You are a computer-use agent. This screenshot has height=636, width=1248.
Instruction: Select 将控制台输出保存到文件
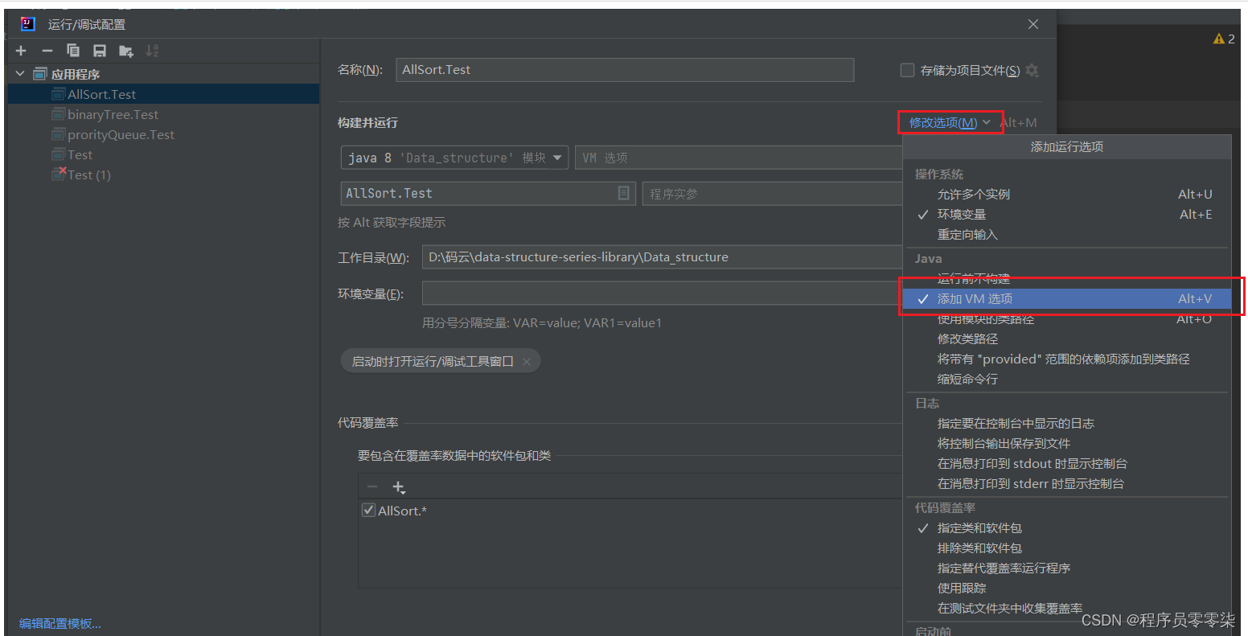pos(1067,444)
